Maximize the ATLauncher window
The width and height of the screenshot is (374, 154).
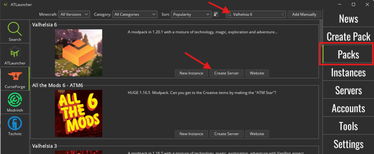(x=354, y=4)
